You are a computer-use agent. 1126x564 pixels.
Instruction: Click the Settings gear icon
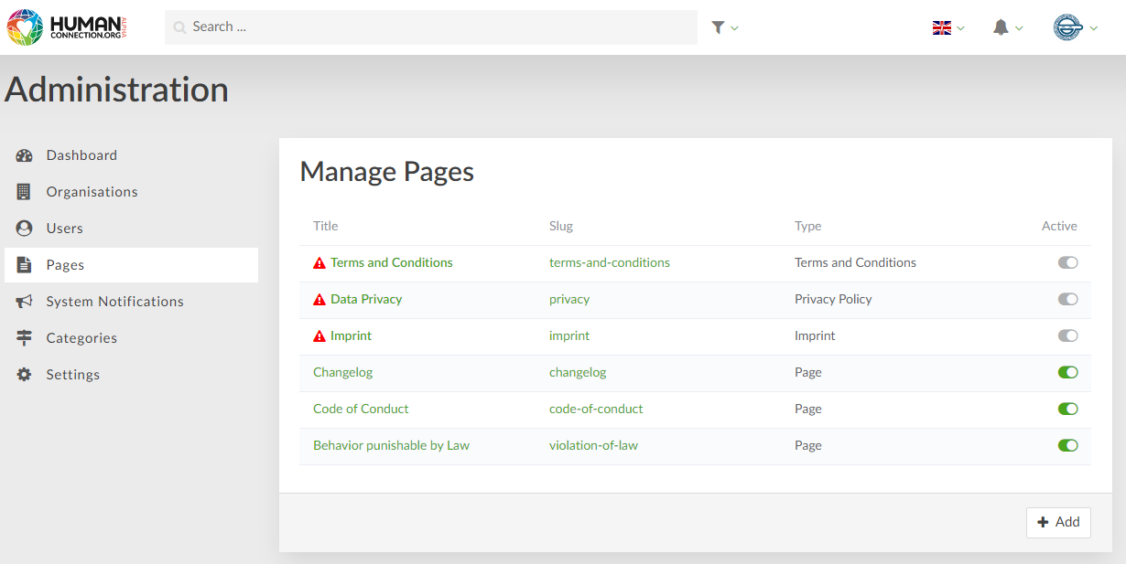pyautogui.click(x=25, y=375)
